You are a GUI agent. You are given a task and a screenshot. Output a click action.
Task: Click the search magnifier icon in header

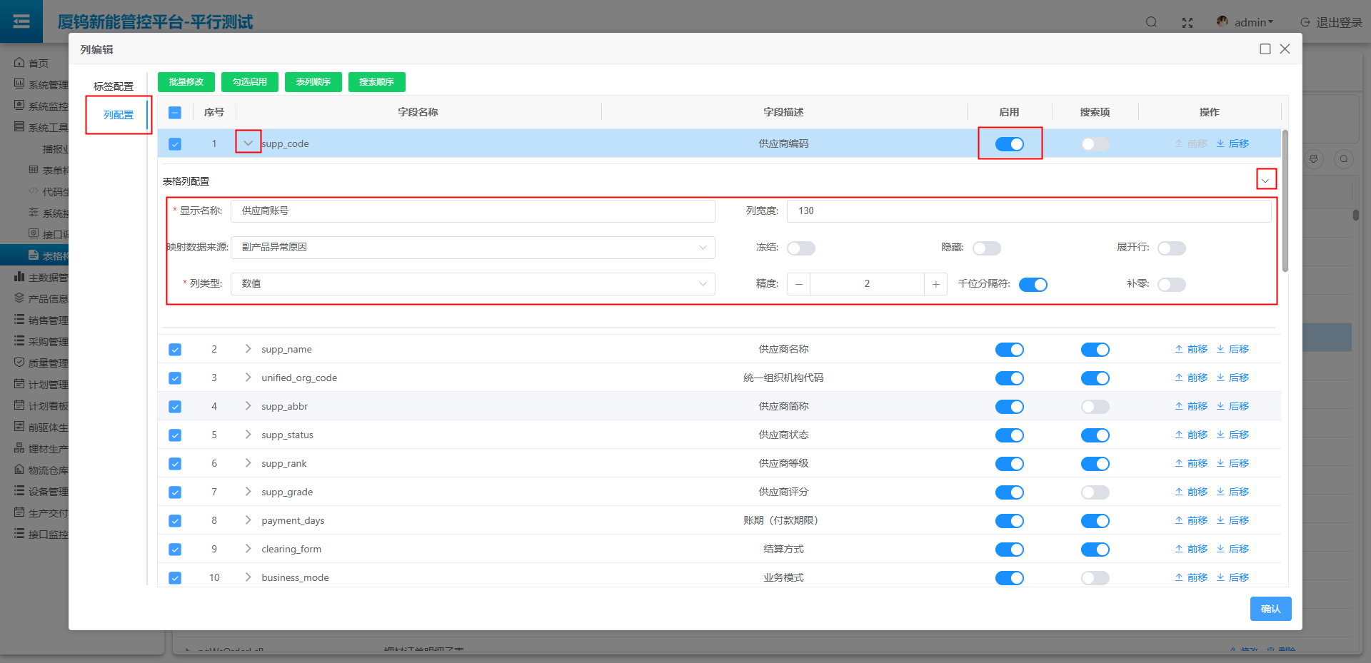point(1151,22)
